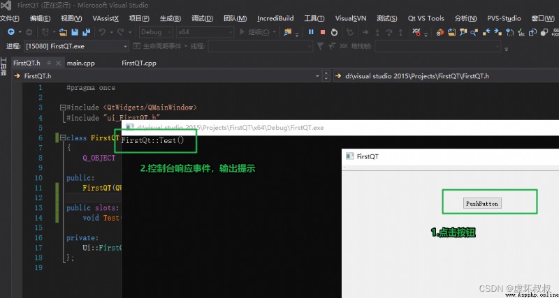Open the 调试(D) menu
Viewport: 559px width, 298px height.
(202, 19)
